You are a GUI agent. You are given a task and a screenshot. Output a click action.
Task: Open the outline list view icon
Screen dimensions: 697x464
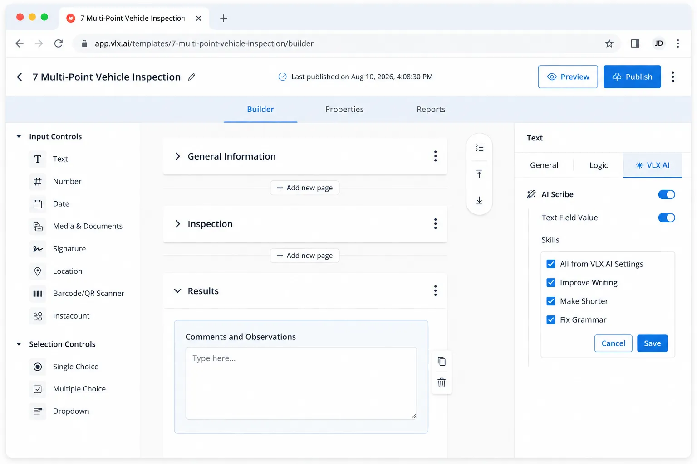point(479,148)
